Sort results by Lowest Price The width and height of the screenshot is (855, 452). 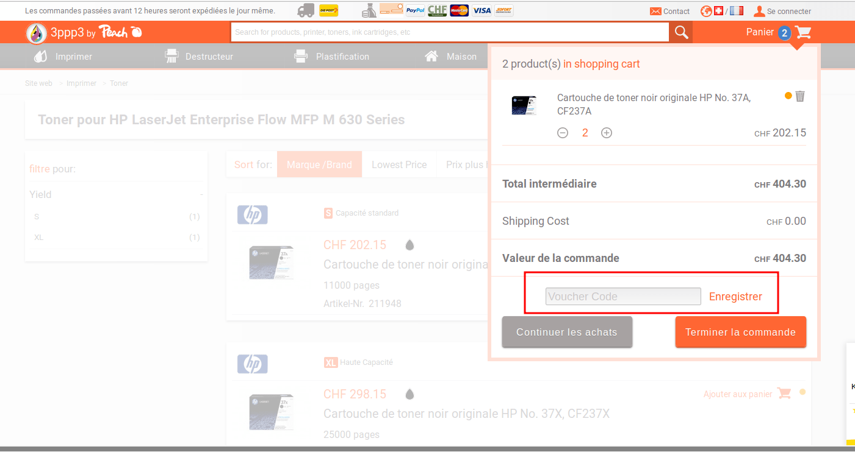click(x=399, y=164)
